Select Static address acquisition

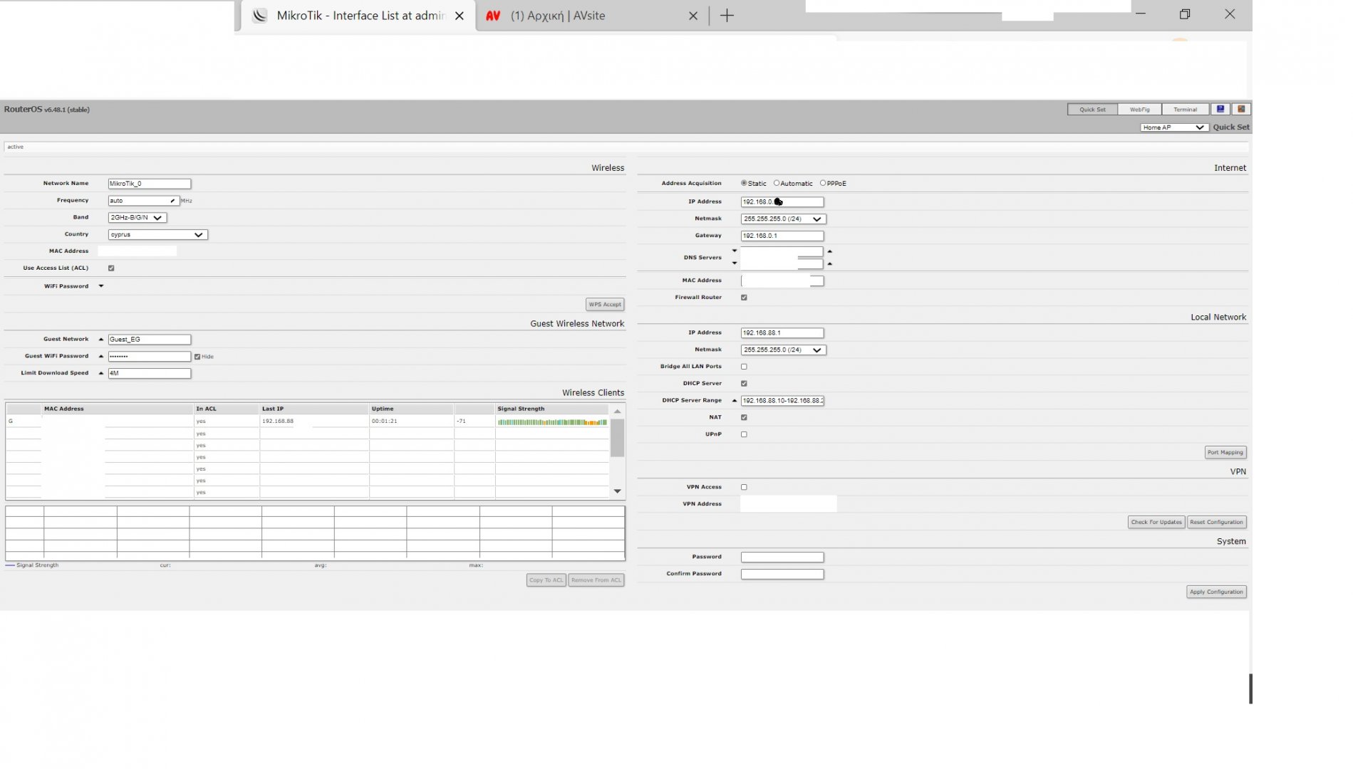[744, 183]
